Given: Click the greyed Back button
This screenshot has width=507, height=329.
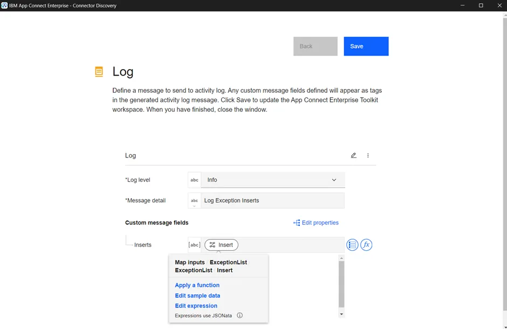Looking at the screenshot, I should point(316,46).
